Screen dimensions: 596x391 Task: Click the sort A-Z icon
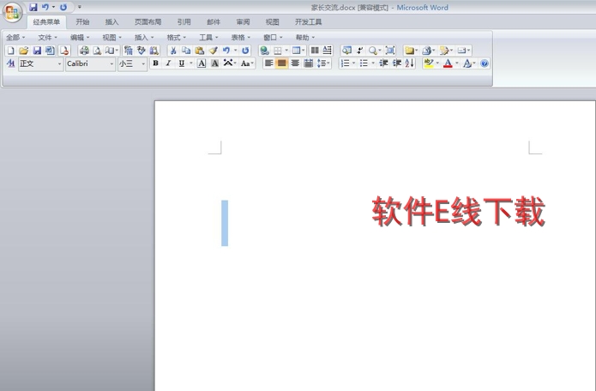[409, 63]
